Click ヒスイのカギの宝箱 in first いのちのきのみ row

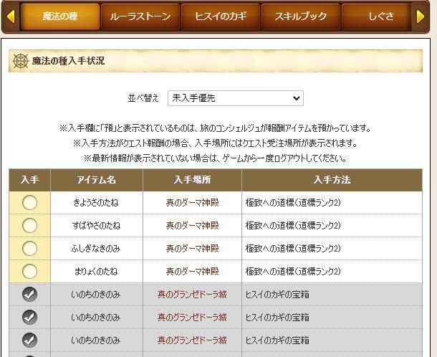277,294
